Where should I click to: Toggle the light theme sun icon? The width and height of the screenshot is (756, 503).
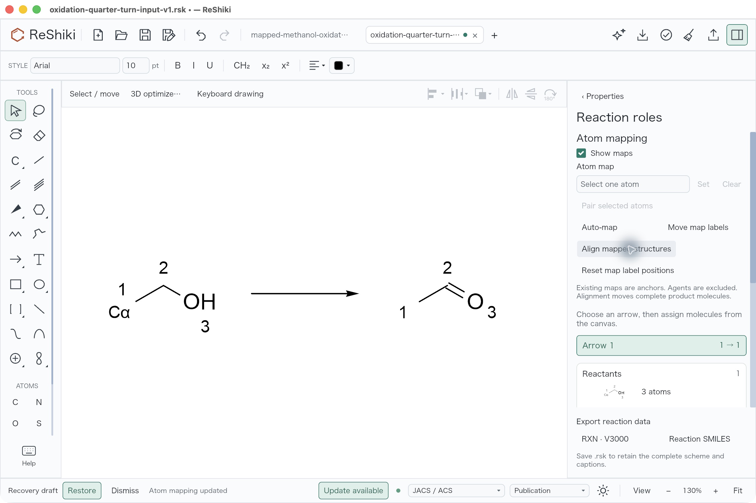(x=603, y=491)
